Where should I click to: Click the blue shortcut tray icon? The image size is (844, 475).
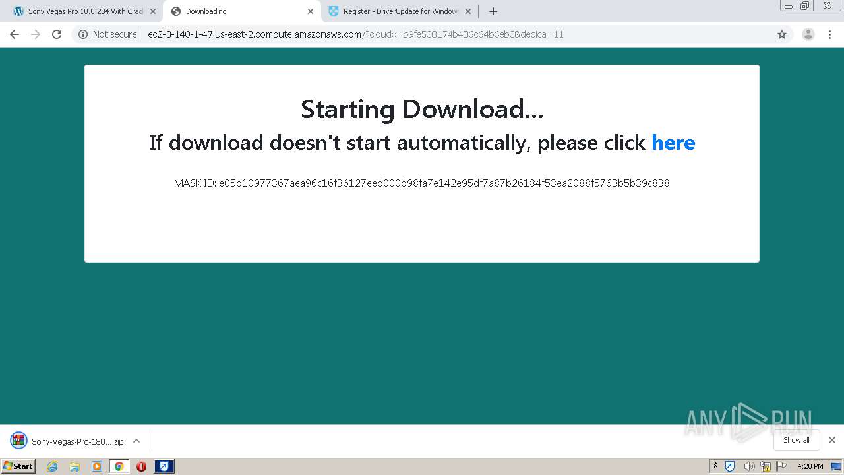[730, 466]
